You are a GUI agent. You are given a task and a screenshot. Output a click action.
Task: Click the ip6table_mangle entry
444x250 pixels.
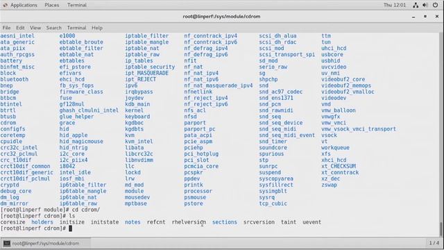[83, 191]
